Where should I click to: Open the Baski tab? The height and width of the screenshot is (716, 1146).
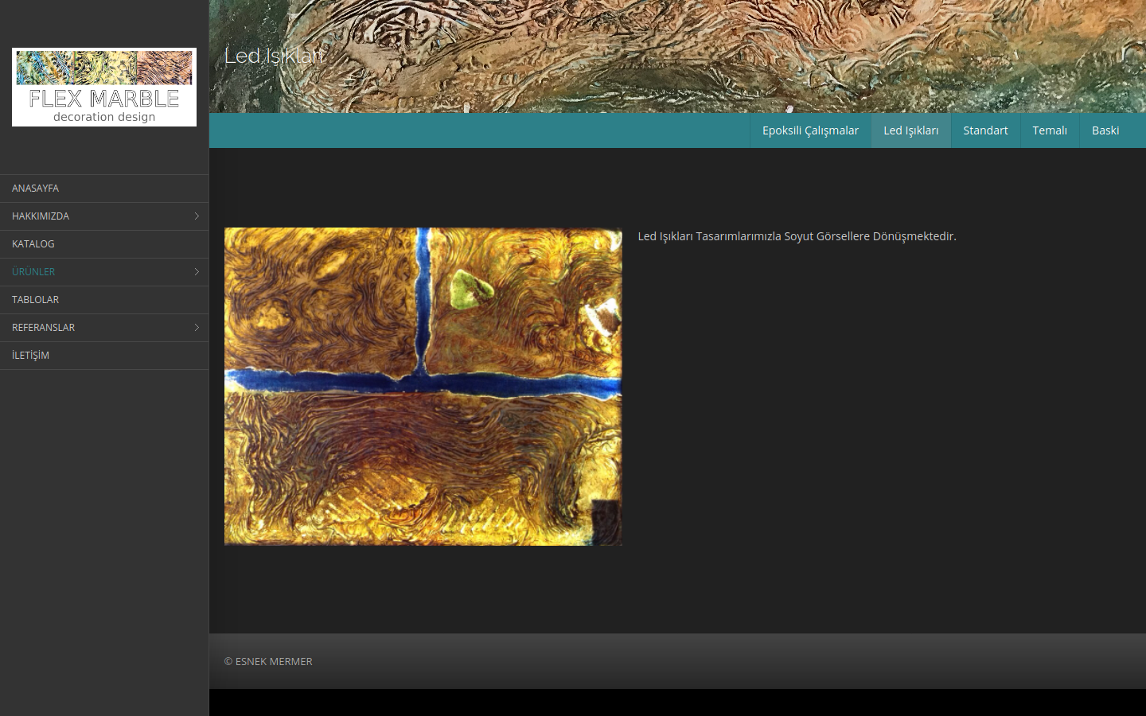pyautogui.click(x=1105, y=130)
